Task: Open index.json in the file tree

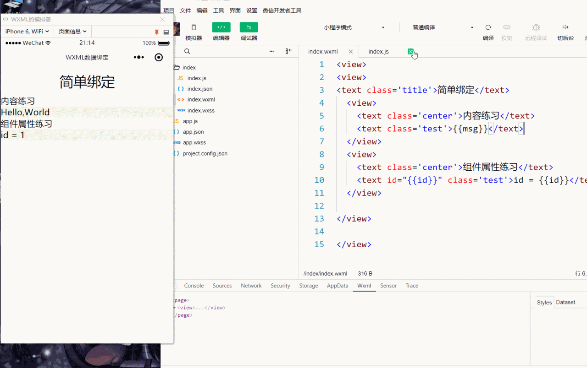Action: click(200, 89)
